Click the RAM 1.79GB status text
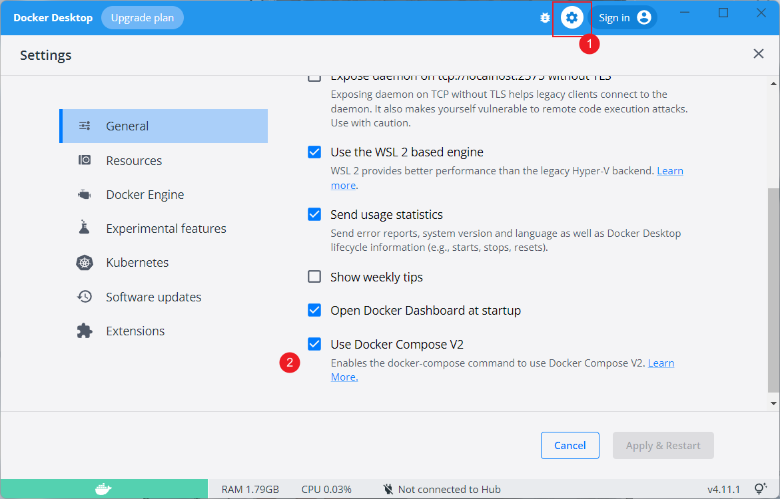 tap(250, 490)
